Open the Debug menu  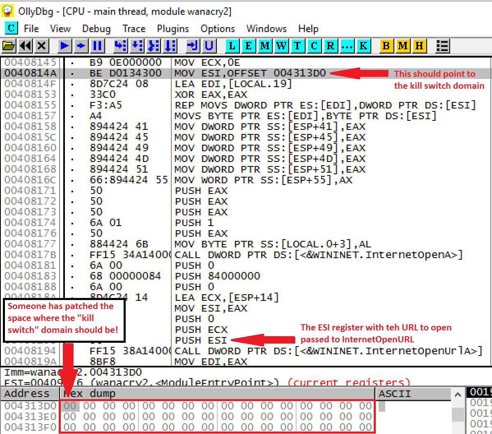click(96, 29)
